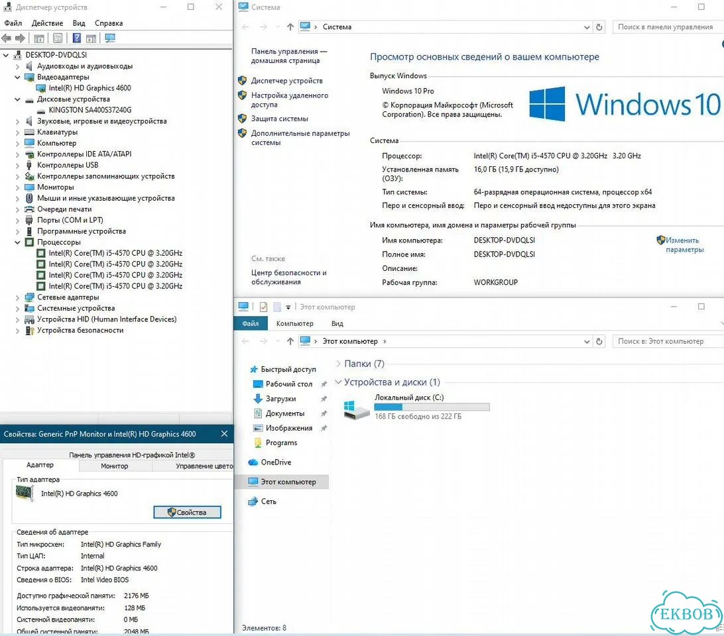The height and width of the screenshot is (636, 724).
Task: Click shield icon next to Защита системы
Action: pos(242,118)
